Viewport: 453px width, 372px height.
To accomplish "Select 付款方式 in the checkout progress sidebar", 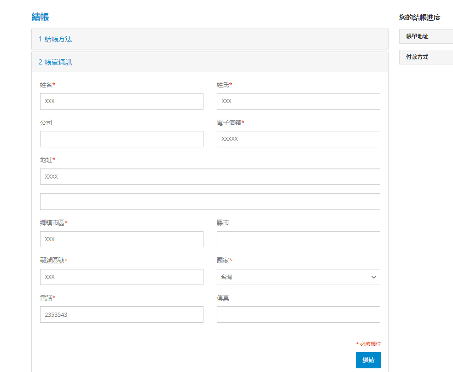I will coord(426,57).
